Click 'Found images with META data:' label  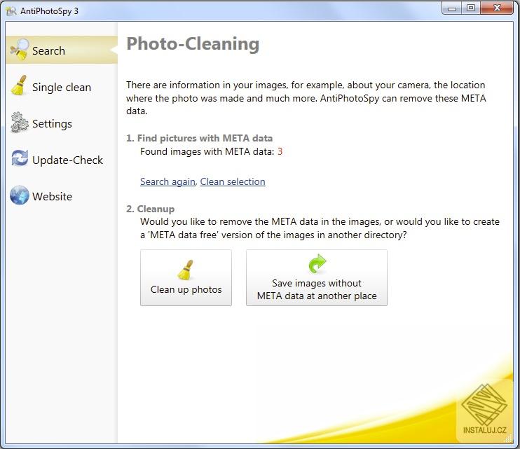[x=207, y=152]
